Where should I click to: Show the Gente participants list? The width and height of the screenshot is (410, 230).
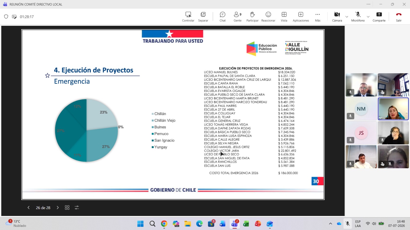pyautogui.click(x=238, y=17)
